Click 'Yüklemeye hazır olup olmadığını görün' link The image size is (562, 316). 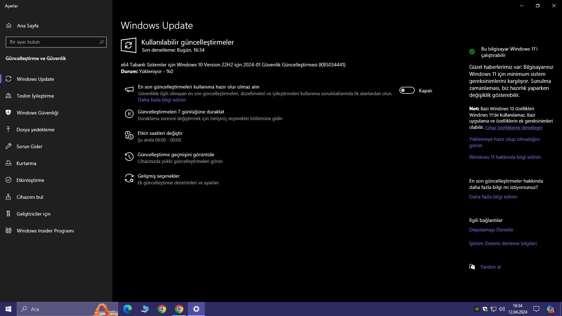(504, 142)
